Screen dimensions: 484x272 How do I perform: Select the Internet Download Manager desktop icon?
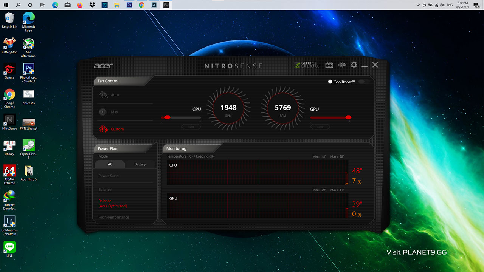[9, 200]
